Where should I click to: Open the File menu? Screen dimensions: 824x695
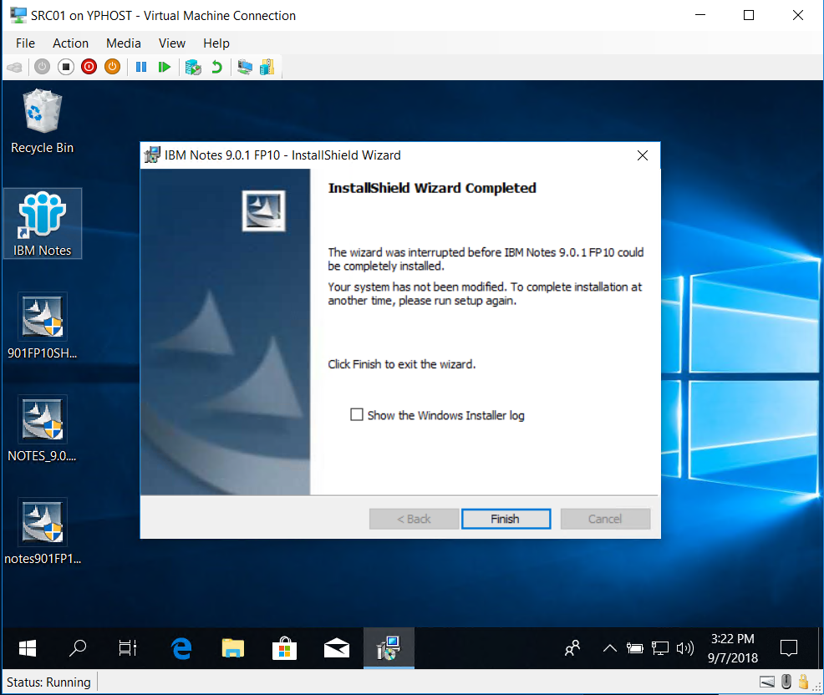(25, 43)
